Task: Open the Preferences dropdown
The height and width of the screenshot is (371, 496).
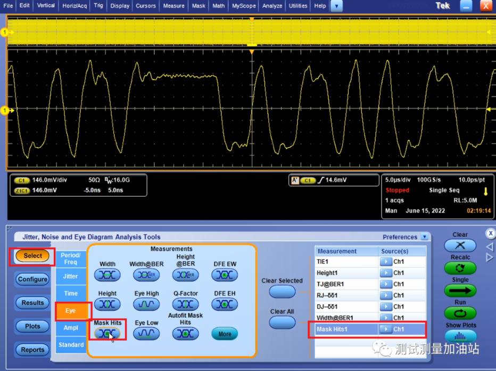Action: pyautogui.click(x=424, y=237)
